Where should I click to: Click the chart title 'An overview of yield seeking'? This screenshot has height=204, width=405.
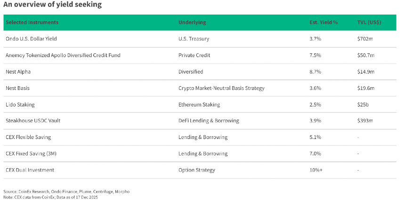52,5
